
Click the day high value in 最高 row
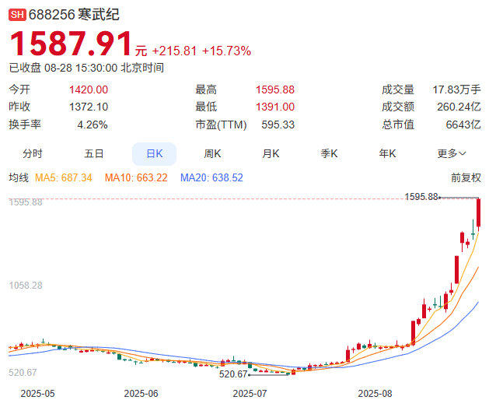pos(275,90)
